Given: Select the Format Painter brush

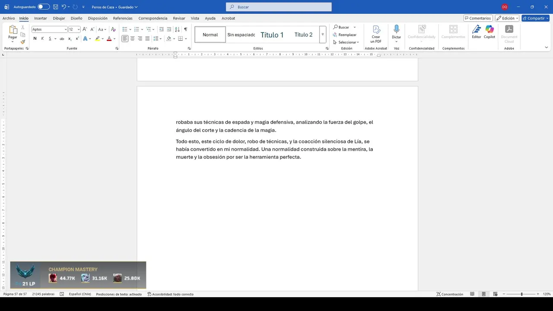Looking at the screenshot, I should pos(23,42).
